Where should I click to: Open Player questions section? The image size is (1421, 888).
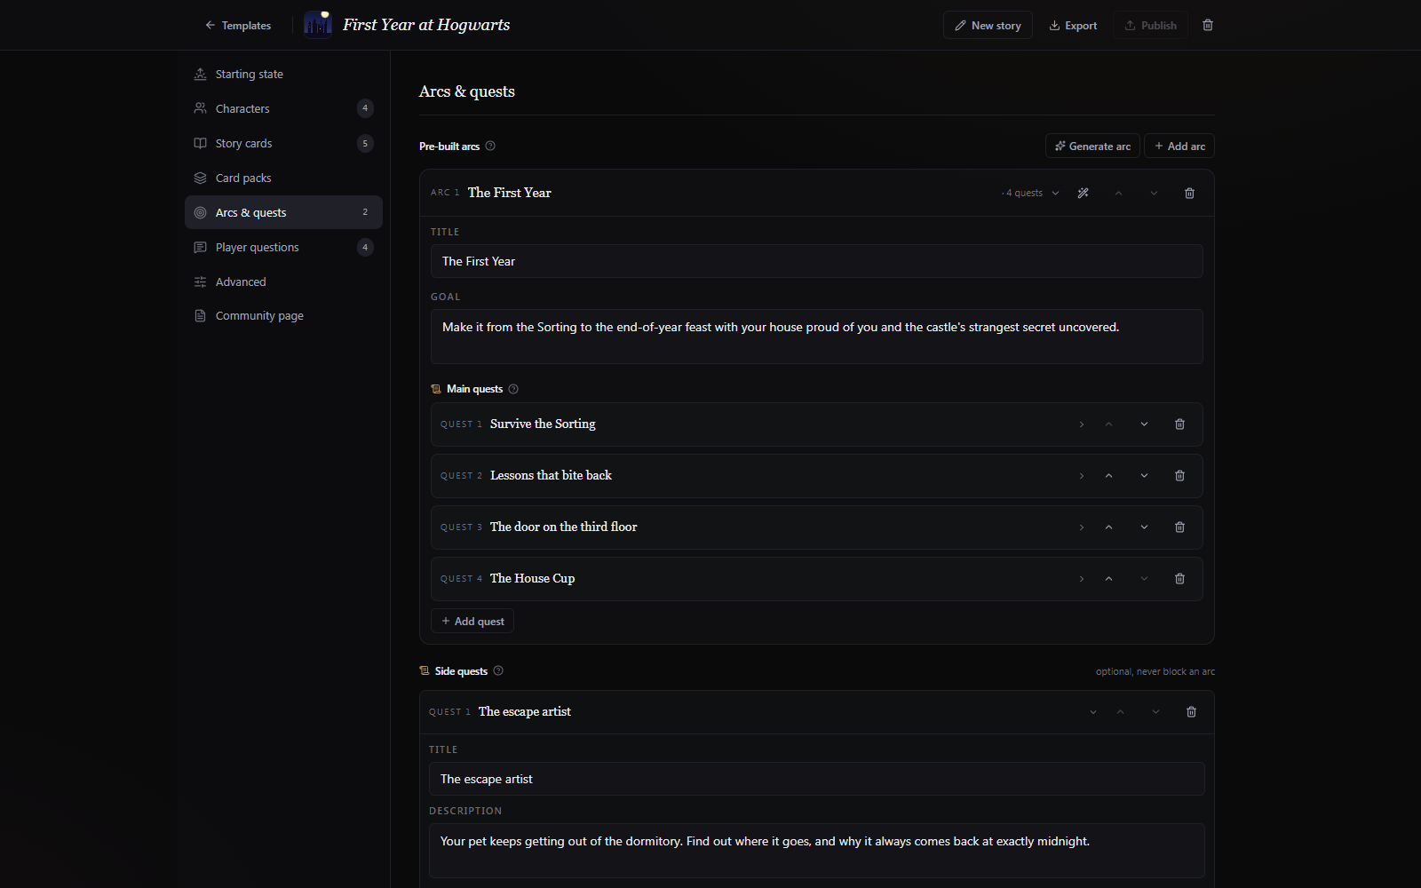pyautogui.click(x=283, y=247)
